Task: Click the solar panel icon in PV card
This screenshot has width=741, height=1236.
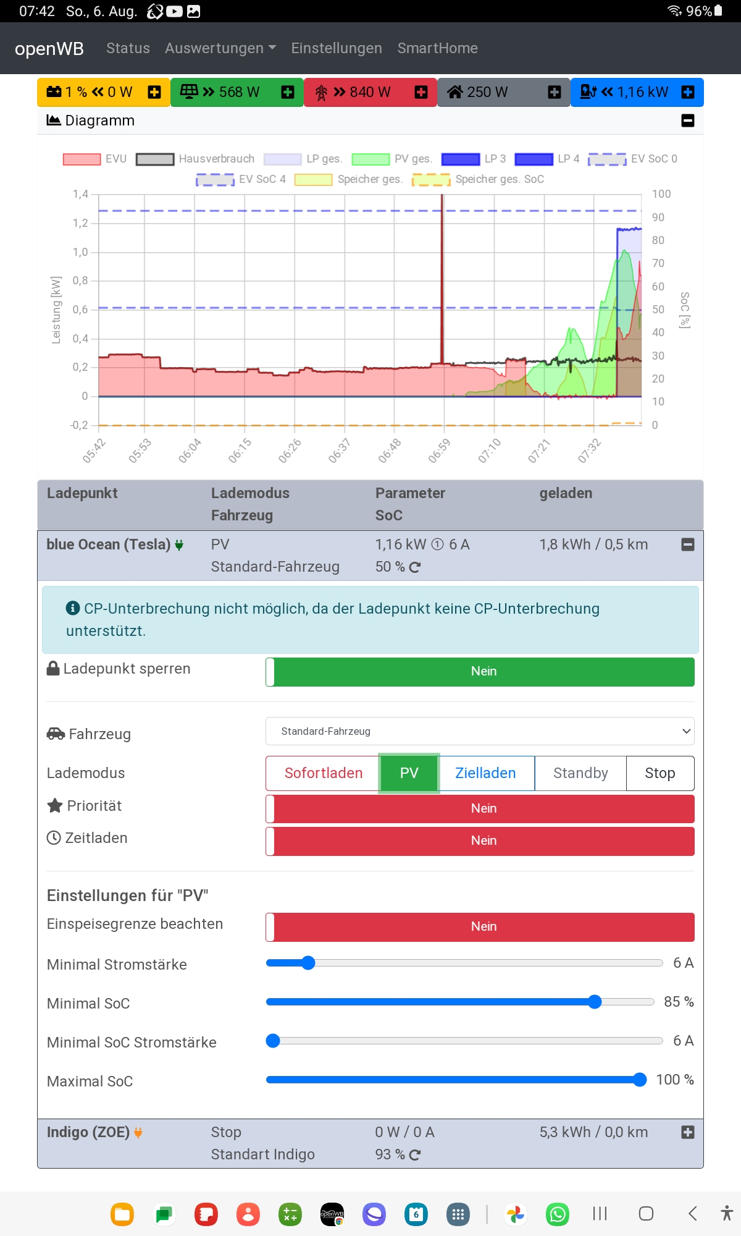Action: (x=189, y=91)
